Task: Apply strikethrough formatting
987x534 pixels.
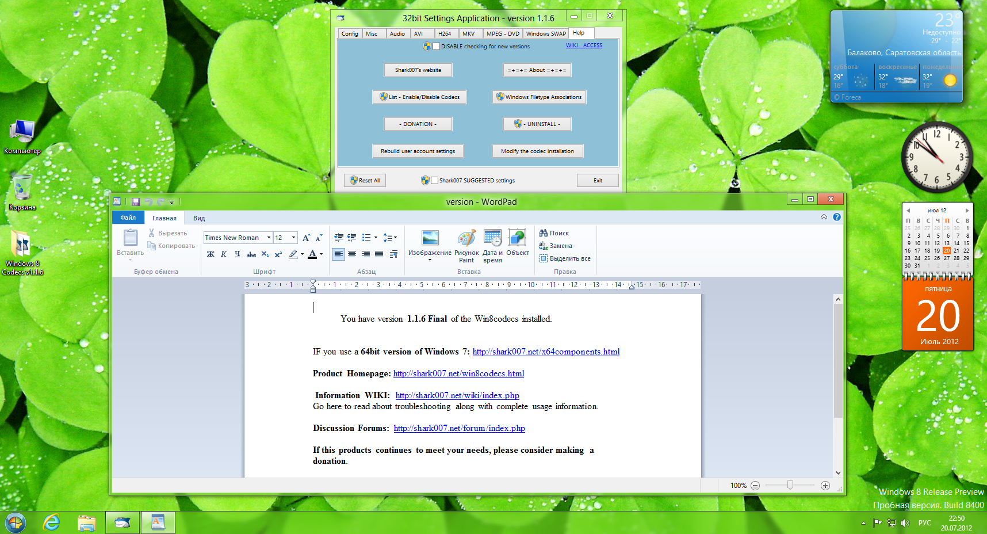Action: (251, 254)
